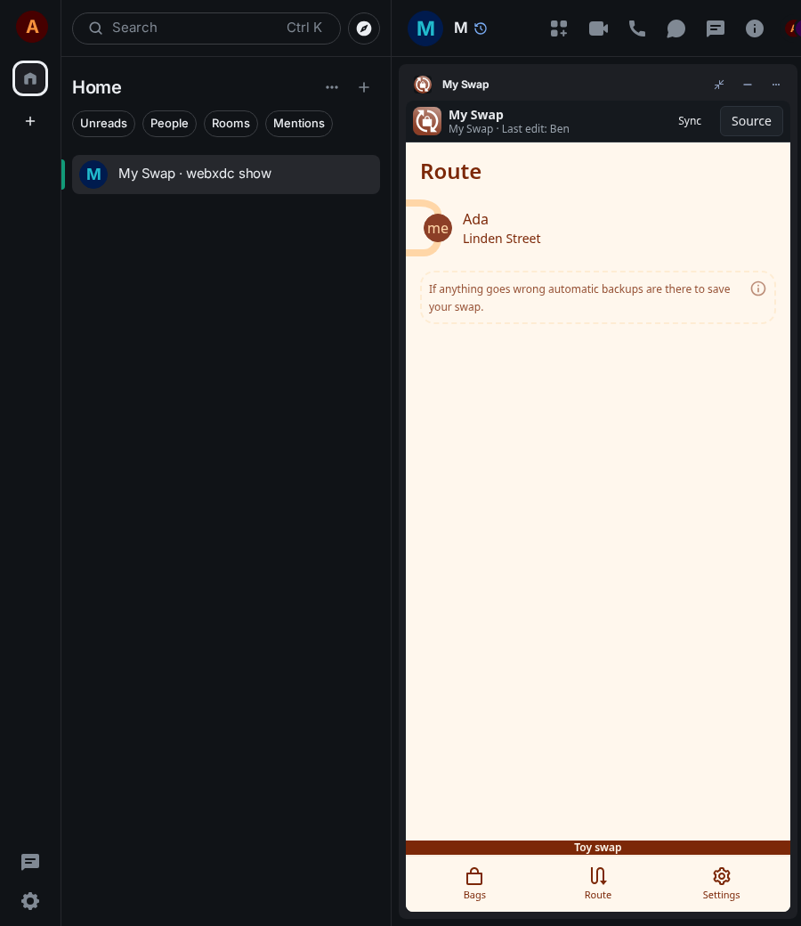This screenshot has width=801, height=926.
Task: Click the Home heading
Action: (97, 87)
